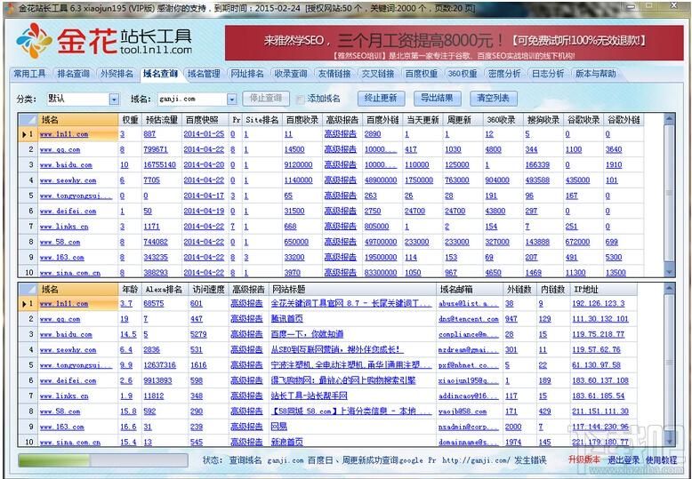692x479 pixels.
Task: Sort upper table by 权重 column
Action: tap(130, 120)
